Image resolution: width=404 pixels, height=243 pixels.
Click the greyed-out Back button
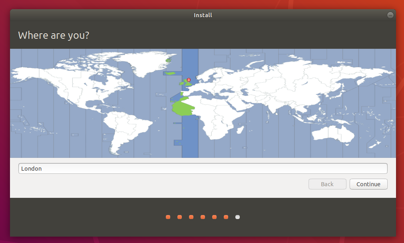pos(327,184)
